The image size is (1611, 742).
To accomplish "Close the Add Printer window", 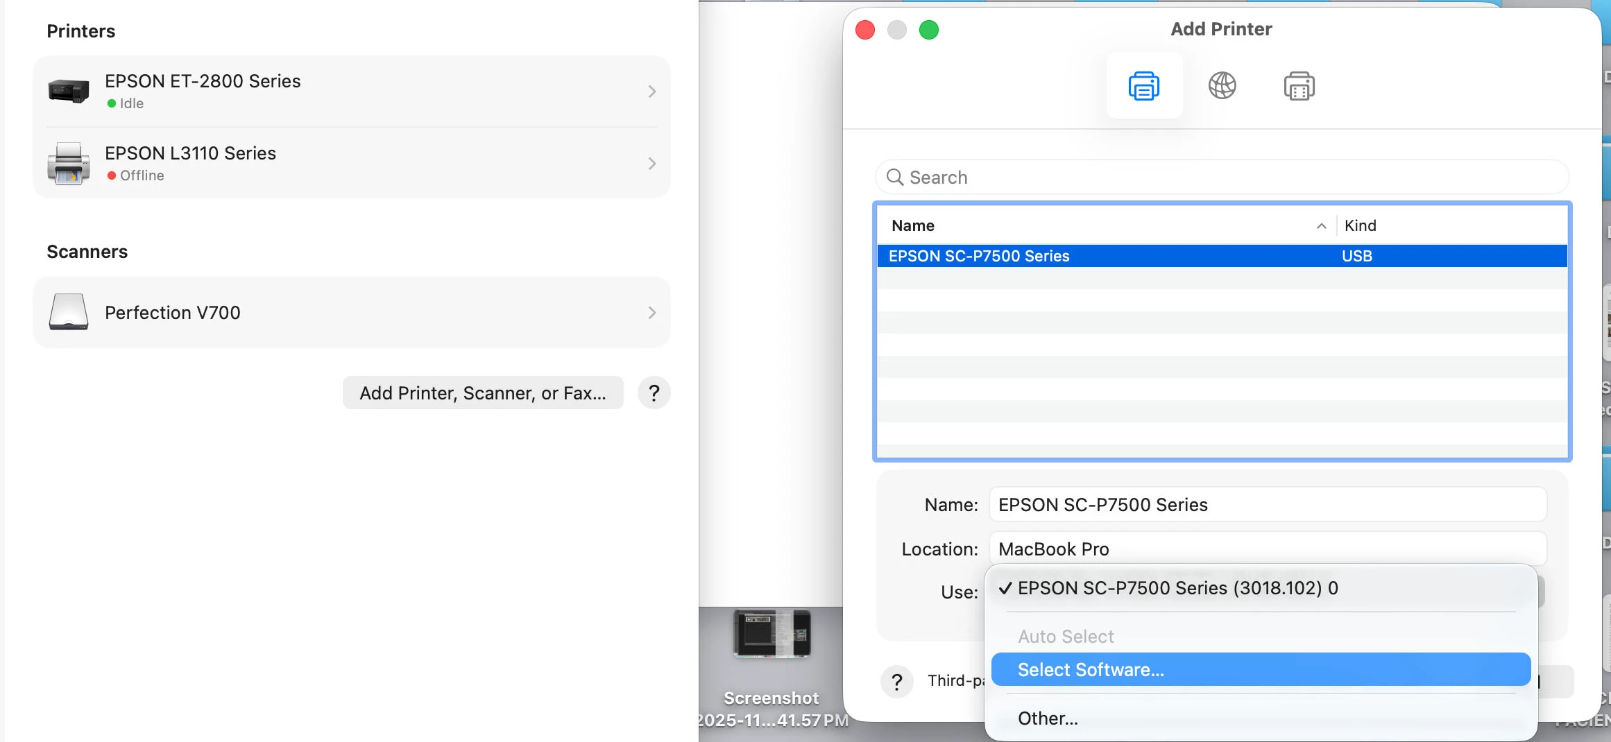I will click(x=864, y=30).
